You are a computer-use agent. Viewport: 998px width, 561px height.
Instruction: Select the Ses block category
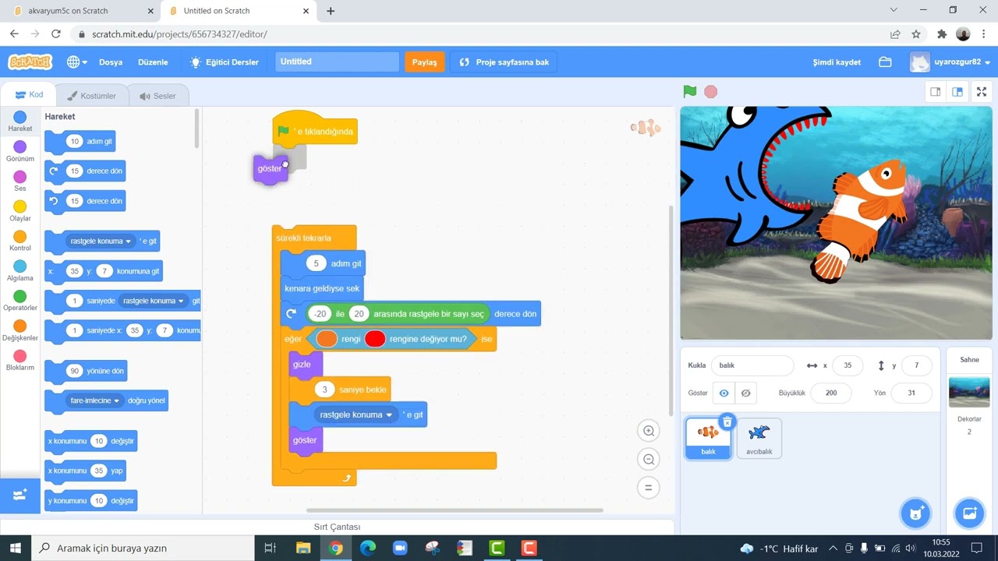pos(20,182)
